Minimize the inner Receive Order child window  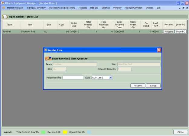180,8
